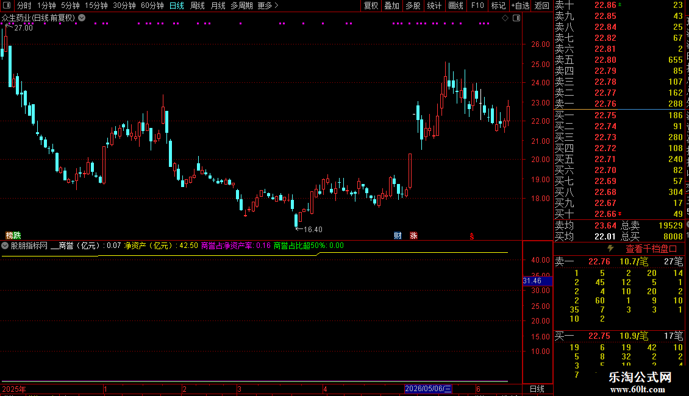The height and width of the screenshot is (396, 689).
Task: Open the 统计 statistics tool
Action: point(434,5)
